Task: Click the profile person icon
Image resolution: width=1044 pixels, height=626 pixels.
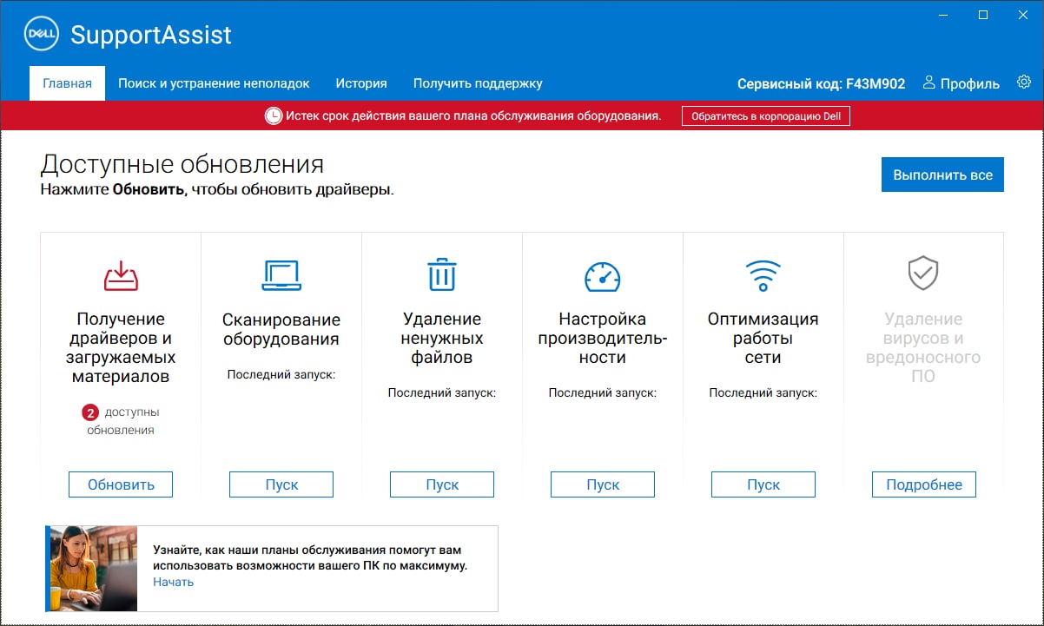Action: 929,82
